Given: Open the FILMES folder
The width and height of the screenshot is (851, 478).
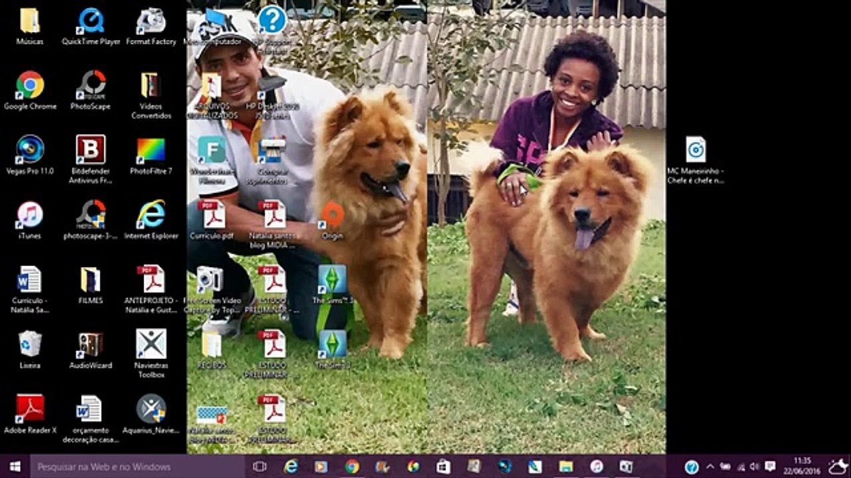Looking at the screenshot, I should 91,285.
